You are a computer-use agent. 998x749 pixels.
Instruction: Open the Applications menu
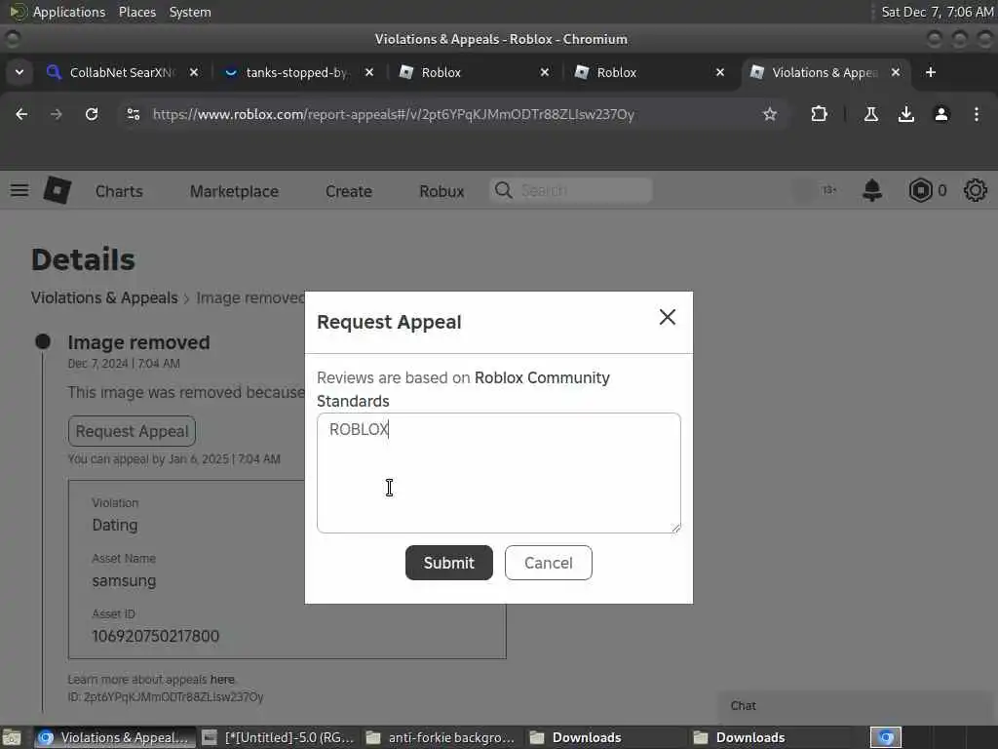69,12
